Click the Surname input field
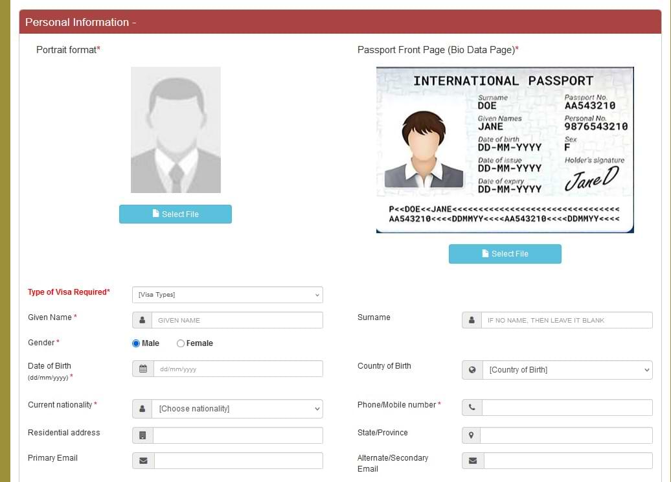Viewport: 671px width, 482px height. pos(567,320)
